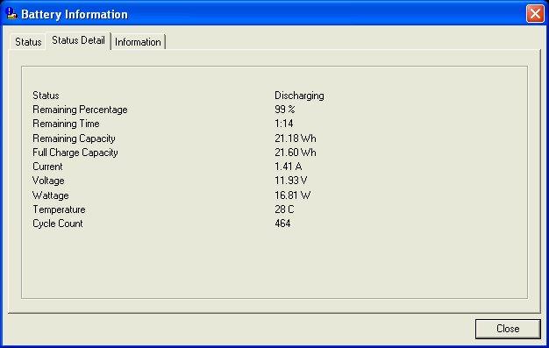This screenshot has height=348, width=549.
Task: Click the 'Wattage' label
Action: coord(50,195)
